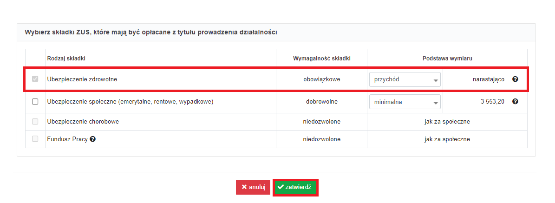Image resolution: width=555 pixels, height=203 pixels.
Task: Click help icon beside narastająco
Action: pyautogui.click(x=515, y=79)
